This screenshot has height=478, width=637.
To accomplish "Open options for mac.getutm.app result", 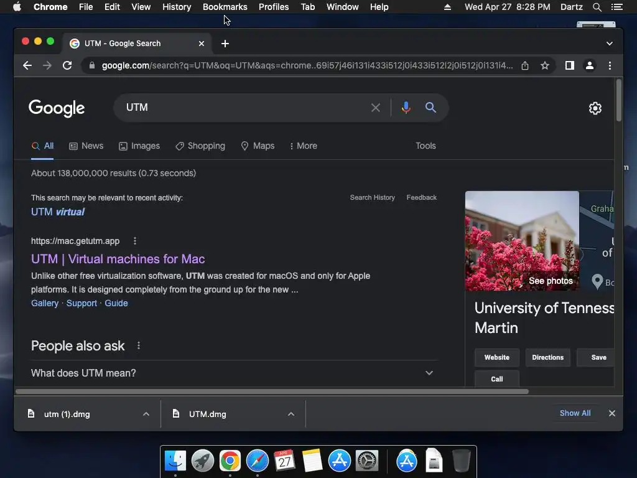I will 135,241.
